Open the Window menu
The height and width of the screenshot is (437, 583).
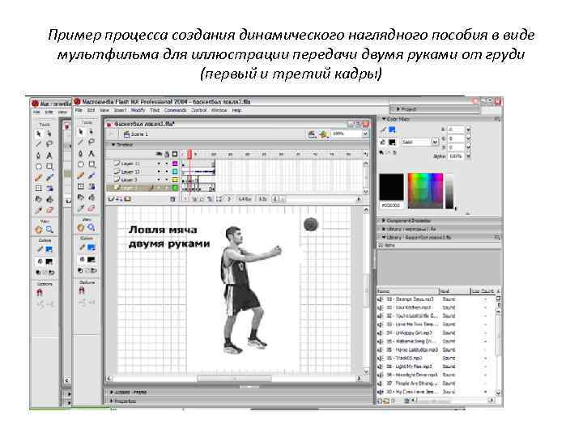[219, 110]
